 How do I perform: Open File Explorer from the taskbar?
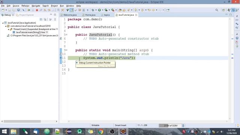13,132
